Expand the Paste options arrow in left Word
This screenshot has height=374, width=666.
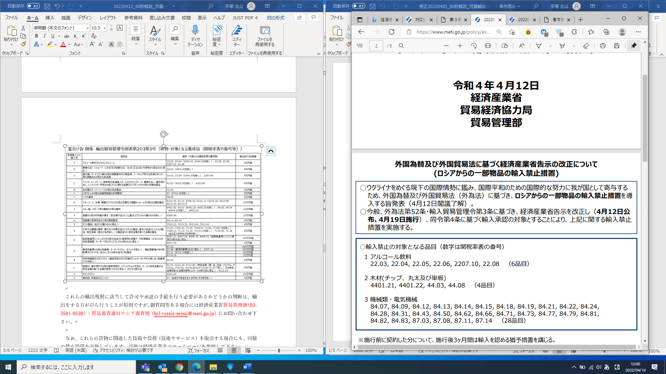click(11, 45)
